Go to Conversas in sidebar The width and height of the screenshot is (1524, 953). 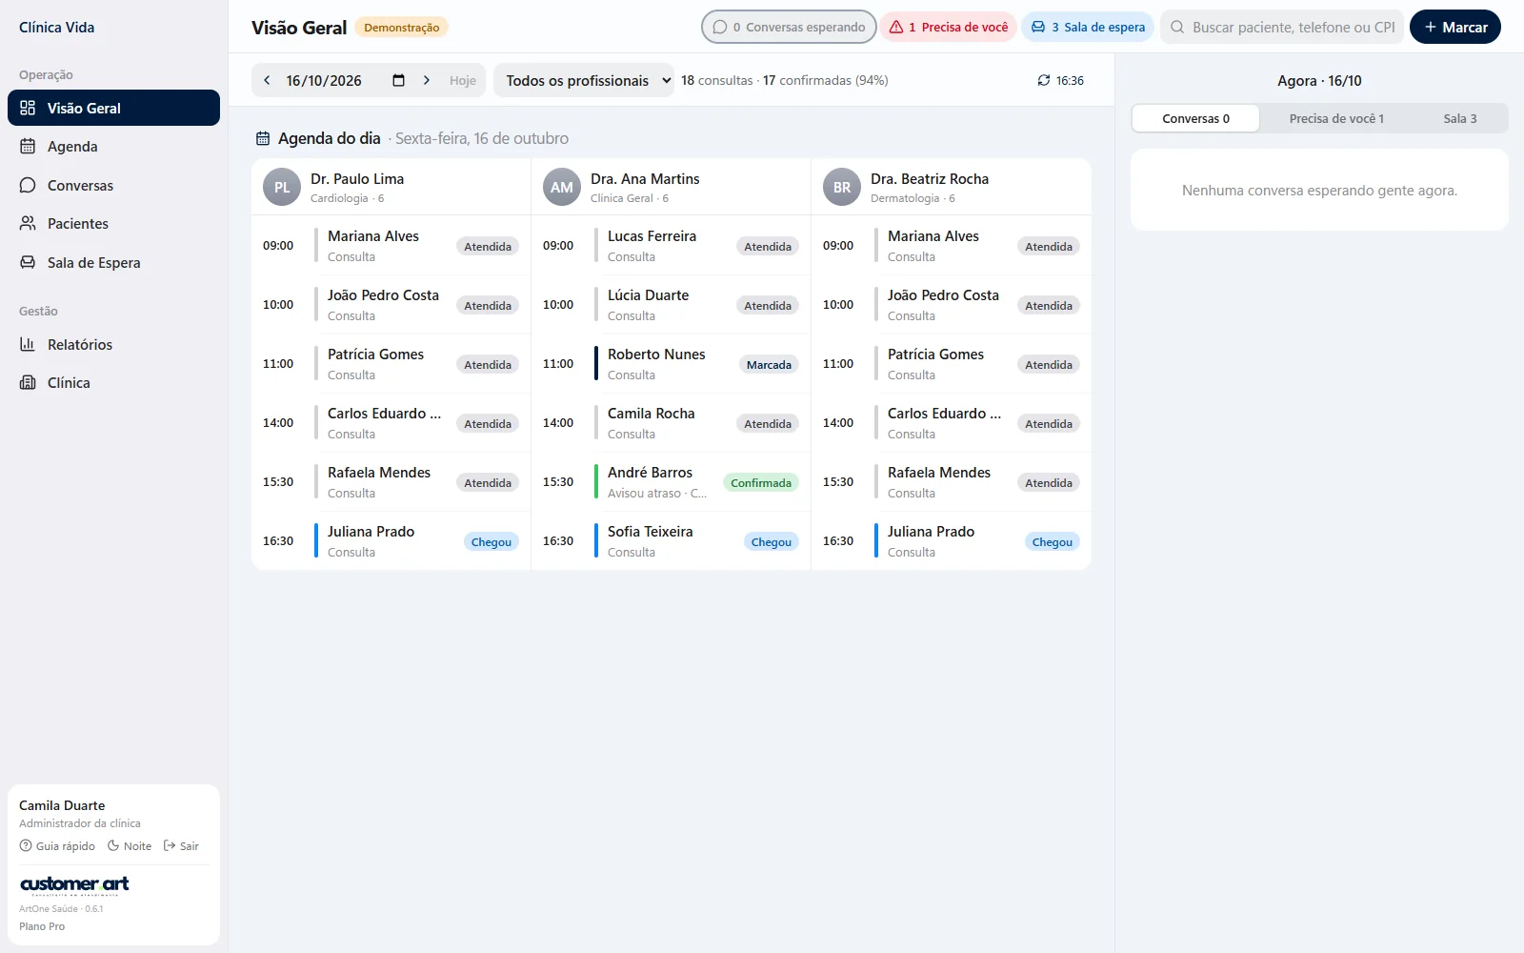[113, 185]
